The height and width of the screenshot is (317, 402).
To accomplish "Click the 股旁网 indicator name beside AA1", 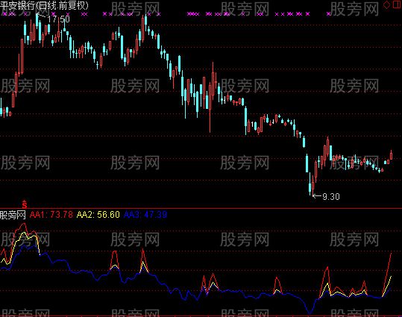I will click(x=13, y=215).
